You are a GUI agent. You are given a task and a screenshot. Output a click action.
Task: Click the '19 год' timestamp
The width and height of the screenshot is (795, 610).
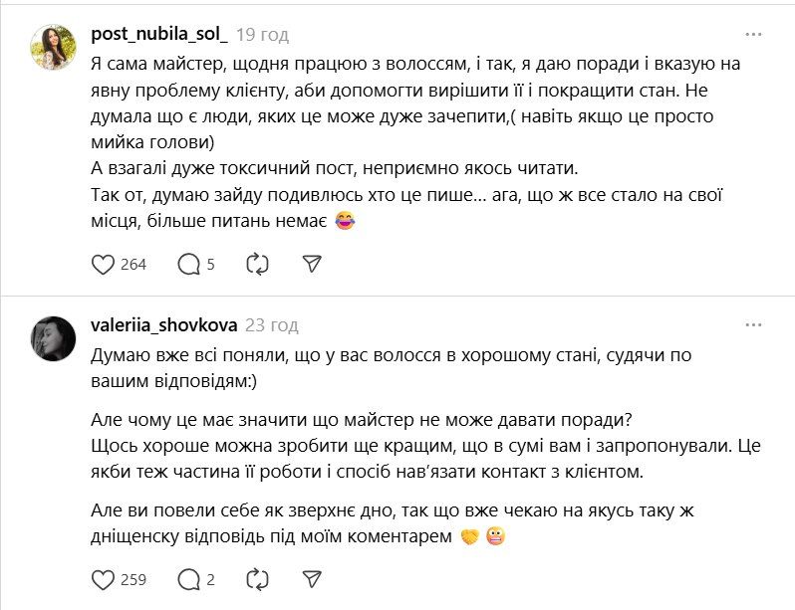tap(263, 35)
